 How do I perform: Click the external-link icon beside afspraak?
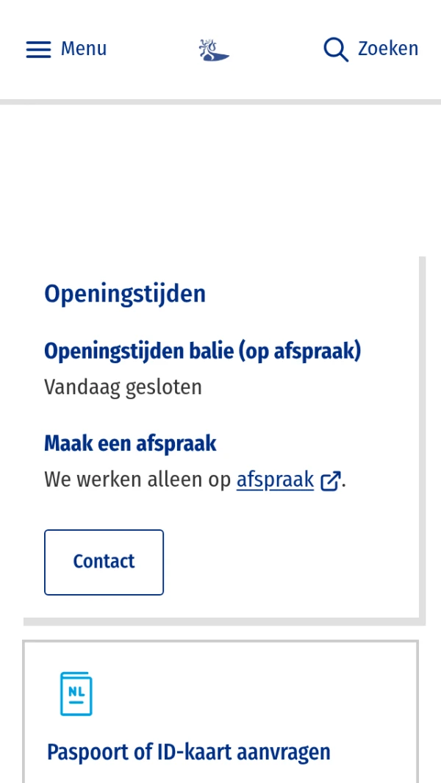click(x=330, y=480)
